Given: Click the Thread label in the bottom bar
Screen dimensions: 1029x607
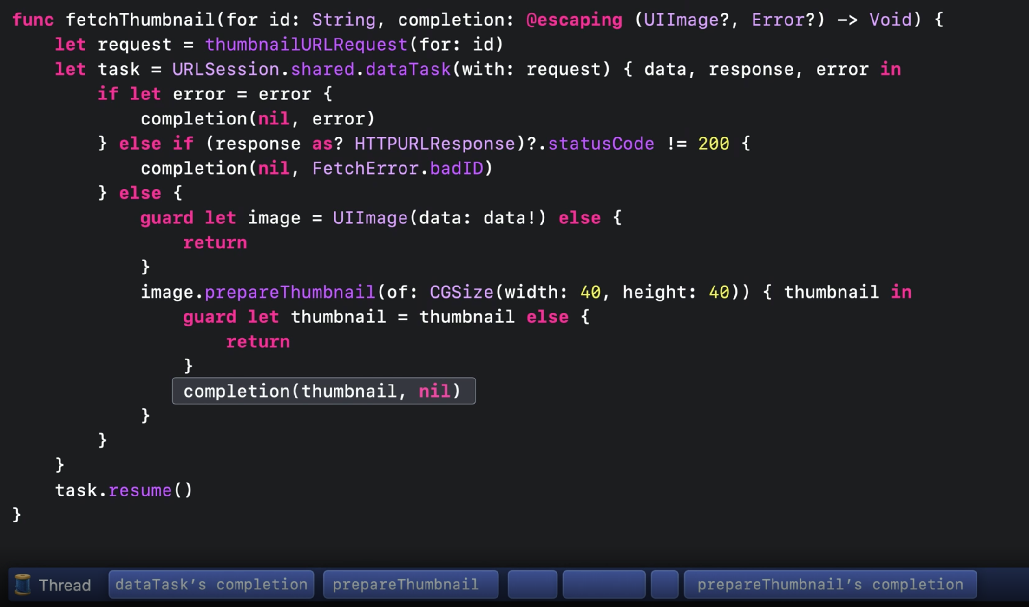Looking at the screenshot, I should pos(65,585).
